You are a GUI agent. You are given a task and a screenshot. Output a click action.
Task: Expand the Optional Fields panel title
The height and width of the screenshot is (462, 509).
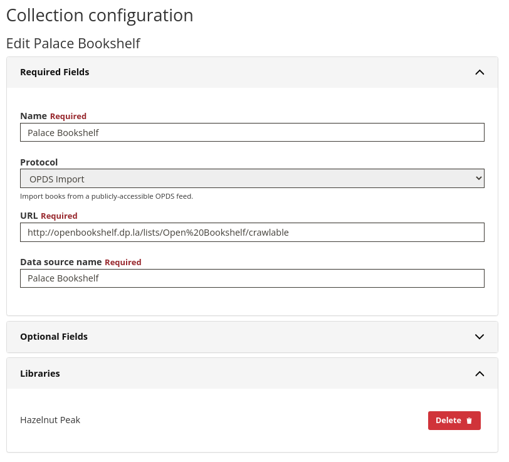point(54,337)
